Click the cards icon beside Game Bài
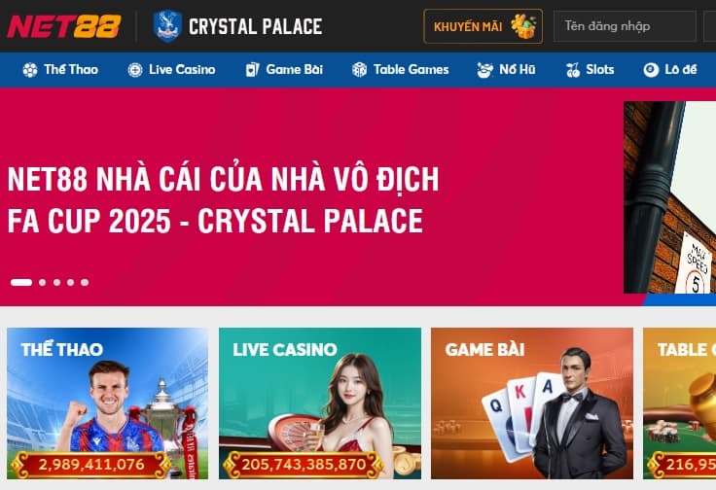The width and height of the screenshot is (716, 490). coord(253,70)
